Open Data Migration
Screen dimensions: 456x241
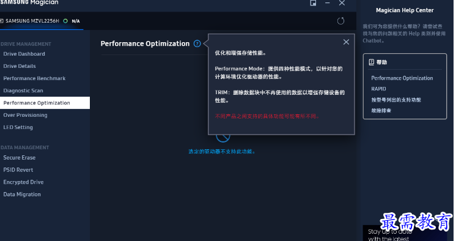(x=22, y=194)
